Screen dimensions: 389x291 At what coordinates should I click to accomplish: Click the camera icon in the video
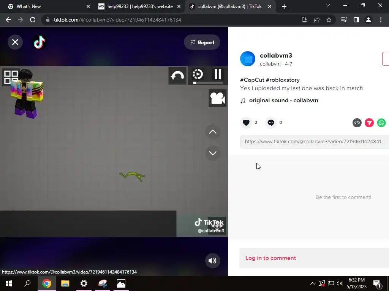point(218,98)
